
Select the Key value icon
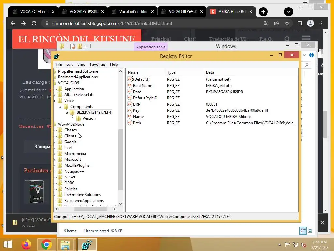tap(129, 110)
